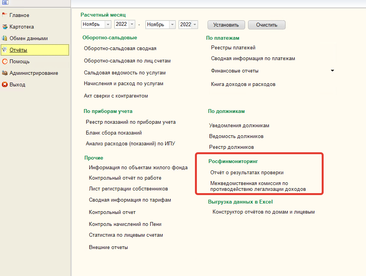
Task: Open Конструктор отчётов по домам и лицевым
Action: [264, 212]
